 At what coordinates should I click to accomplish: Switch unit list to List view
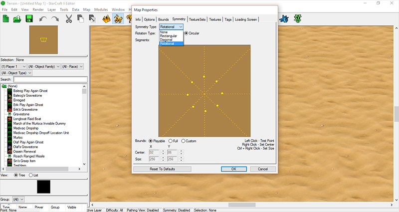(x=31, y=176)
